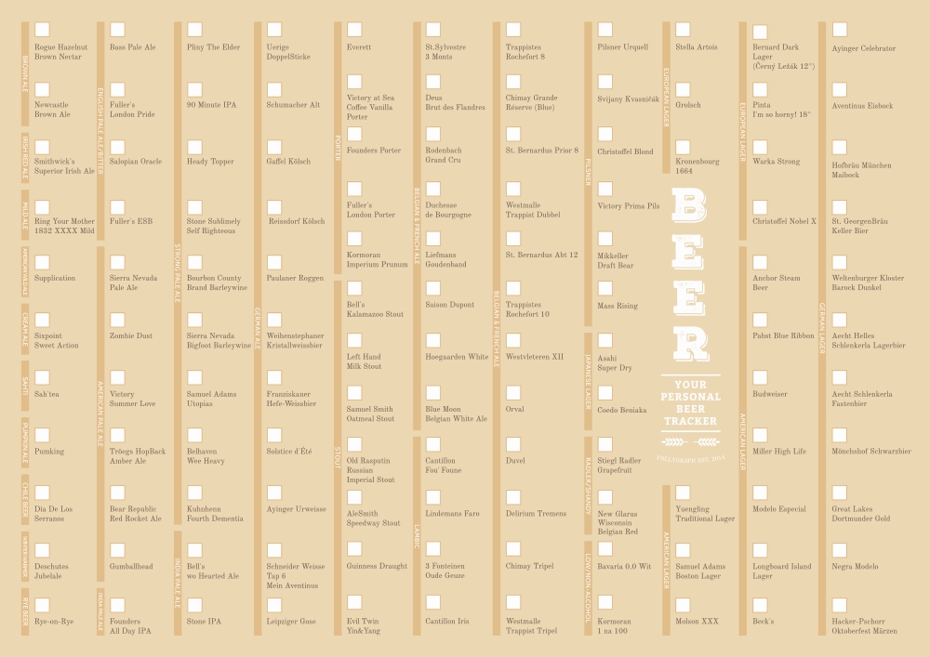Select the JAPANESE LAGER category label

pyautogui.click(x=588, y=381)
